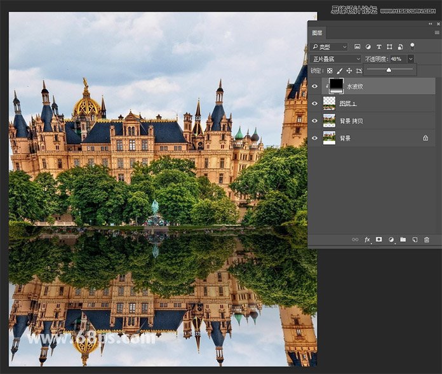Click the 不透明度 48% opacity field
Screen dimensions: 442x374
(x=398, y=59)
